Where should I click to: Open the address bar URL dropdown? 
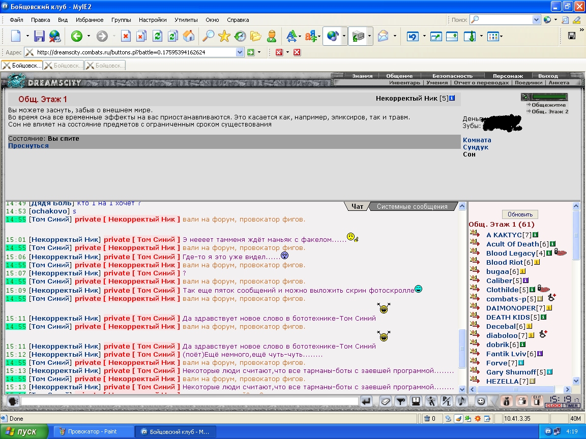(240, 52)
